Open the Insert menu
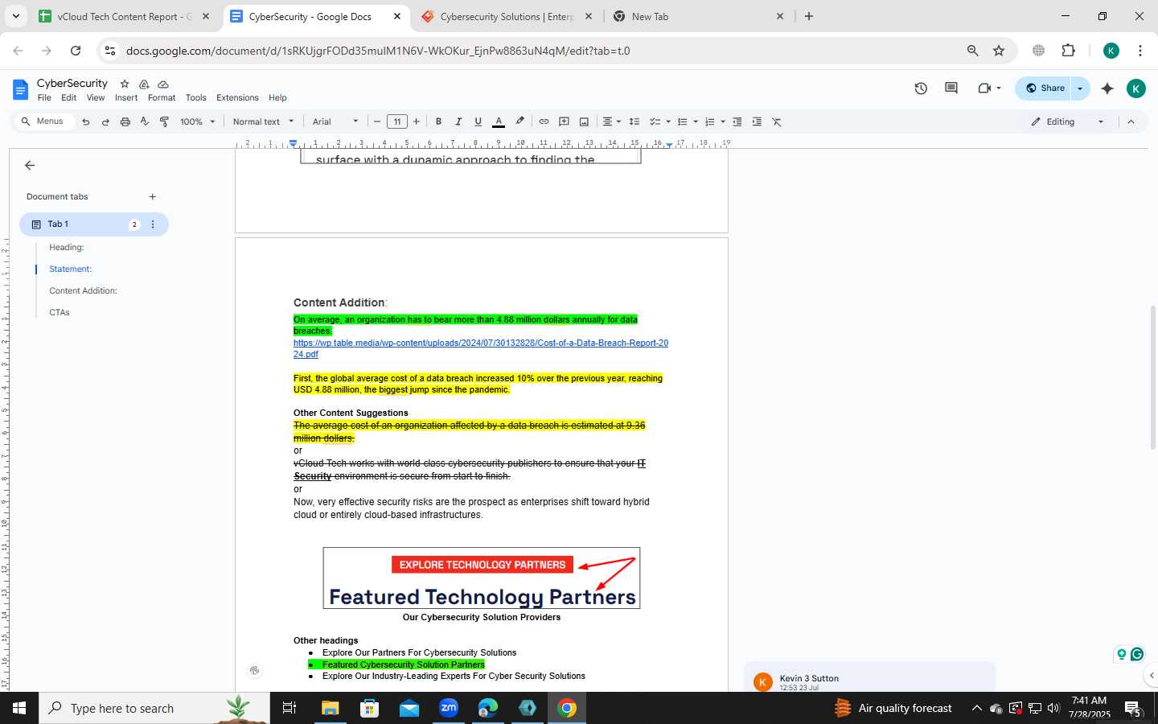The height and width of the screenshot is (724, 1158). [x=126, y=97]
